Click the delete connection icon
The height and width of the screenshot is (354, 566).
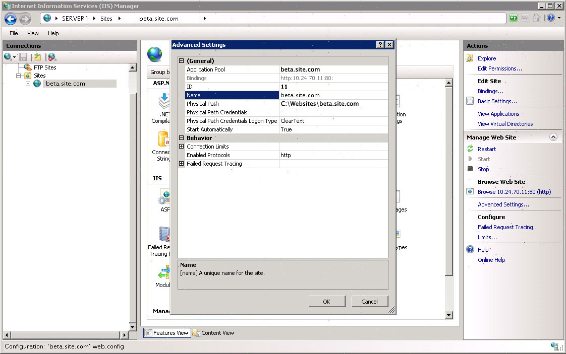52,57
